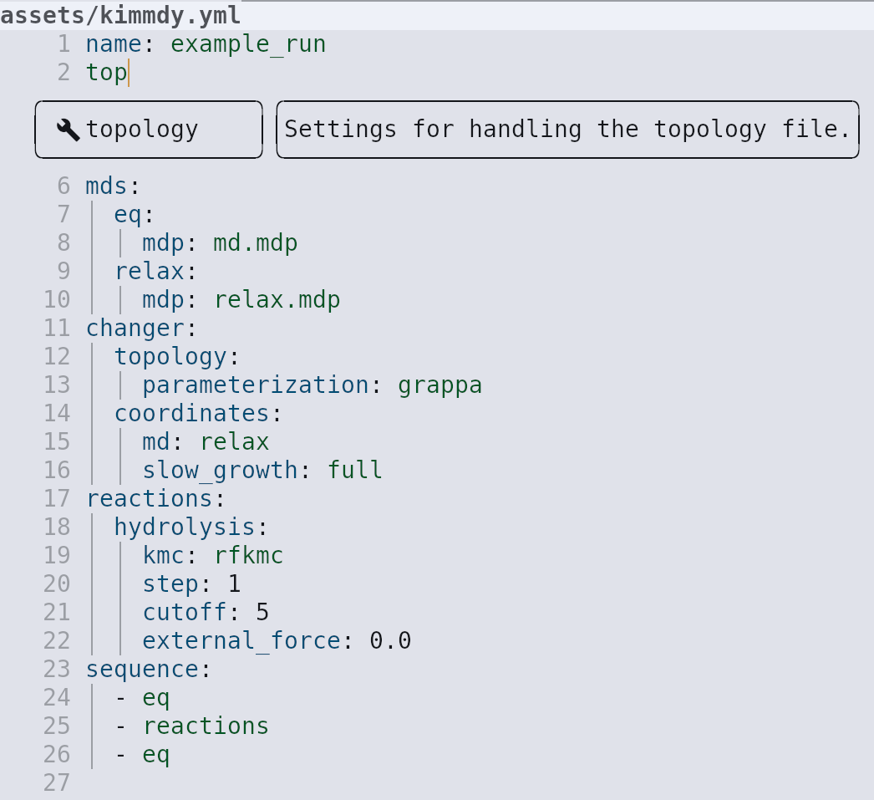Click the assets/kimmdy.yml file title

coord(120,15)
